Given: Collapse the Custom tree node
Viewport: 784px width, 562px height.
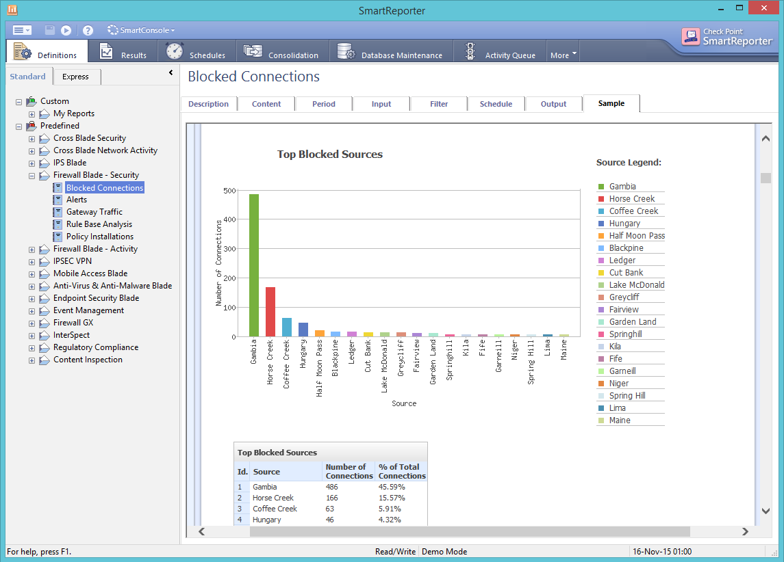Looking at the screenshot, I should click(19, 102).
